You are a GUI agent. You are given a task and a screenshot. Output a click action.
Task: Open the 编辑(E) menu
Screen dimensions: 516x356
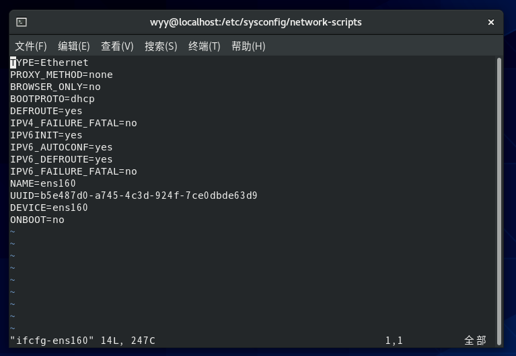point(74,46)
